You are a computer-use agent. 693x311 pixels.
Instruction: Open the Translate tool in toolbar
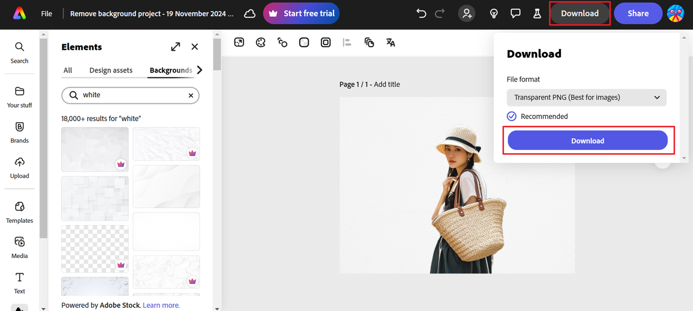pyautogui.click(x=390, y=42)
